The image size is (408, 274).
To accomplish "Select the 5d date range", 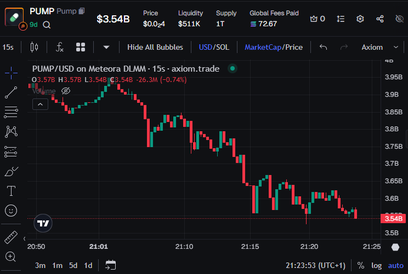I will pos(73,265).
